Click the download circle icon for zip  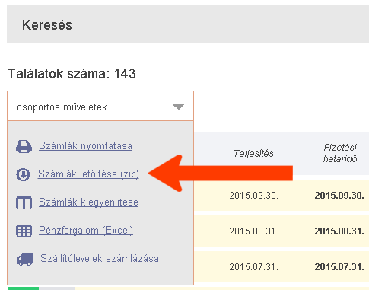pyautogui.click(x=23, y=174)
